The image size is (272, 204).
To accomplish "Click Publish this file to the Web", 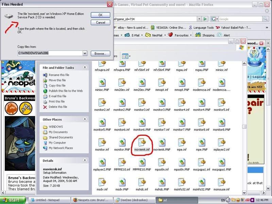I will pos(66,91).
